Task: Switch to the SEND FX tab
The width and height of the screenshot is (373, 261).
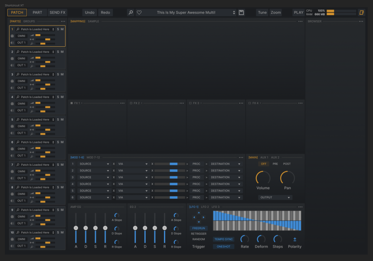Action: (x=57, y=13)
